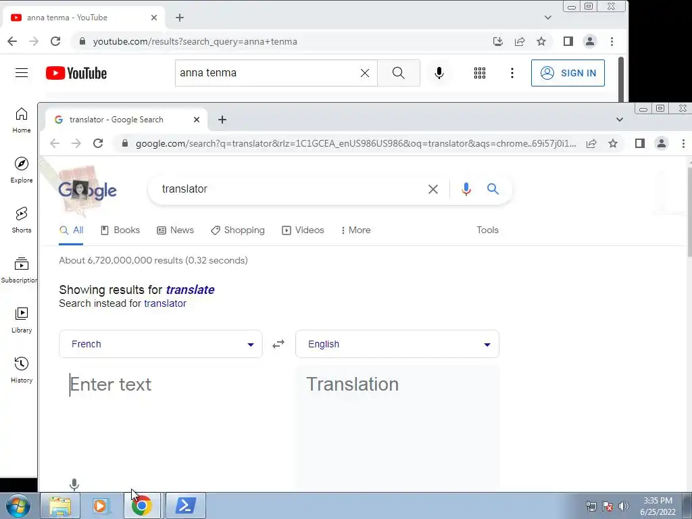This screenshot has width=692, height=519.
Task: Toggle side panel in Google window
Action: (639, 143)
